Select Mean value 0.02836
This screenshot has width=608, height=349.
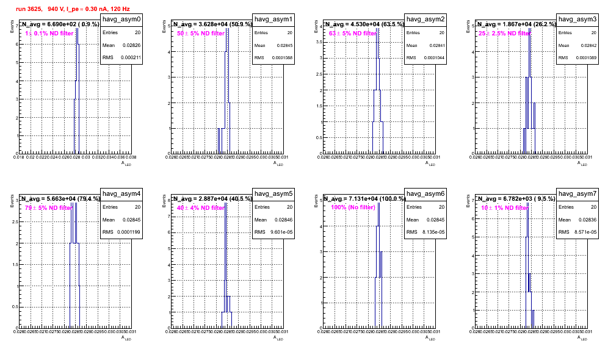588,220
